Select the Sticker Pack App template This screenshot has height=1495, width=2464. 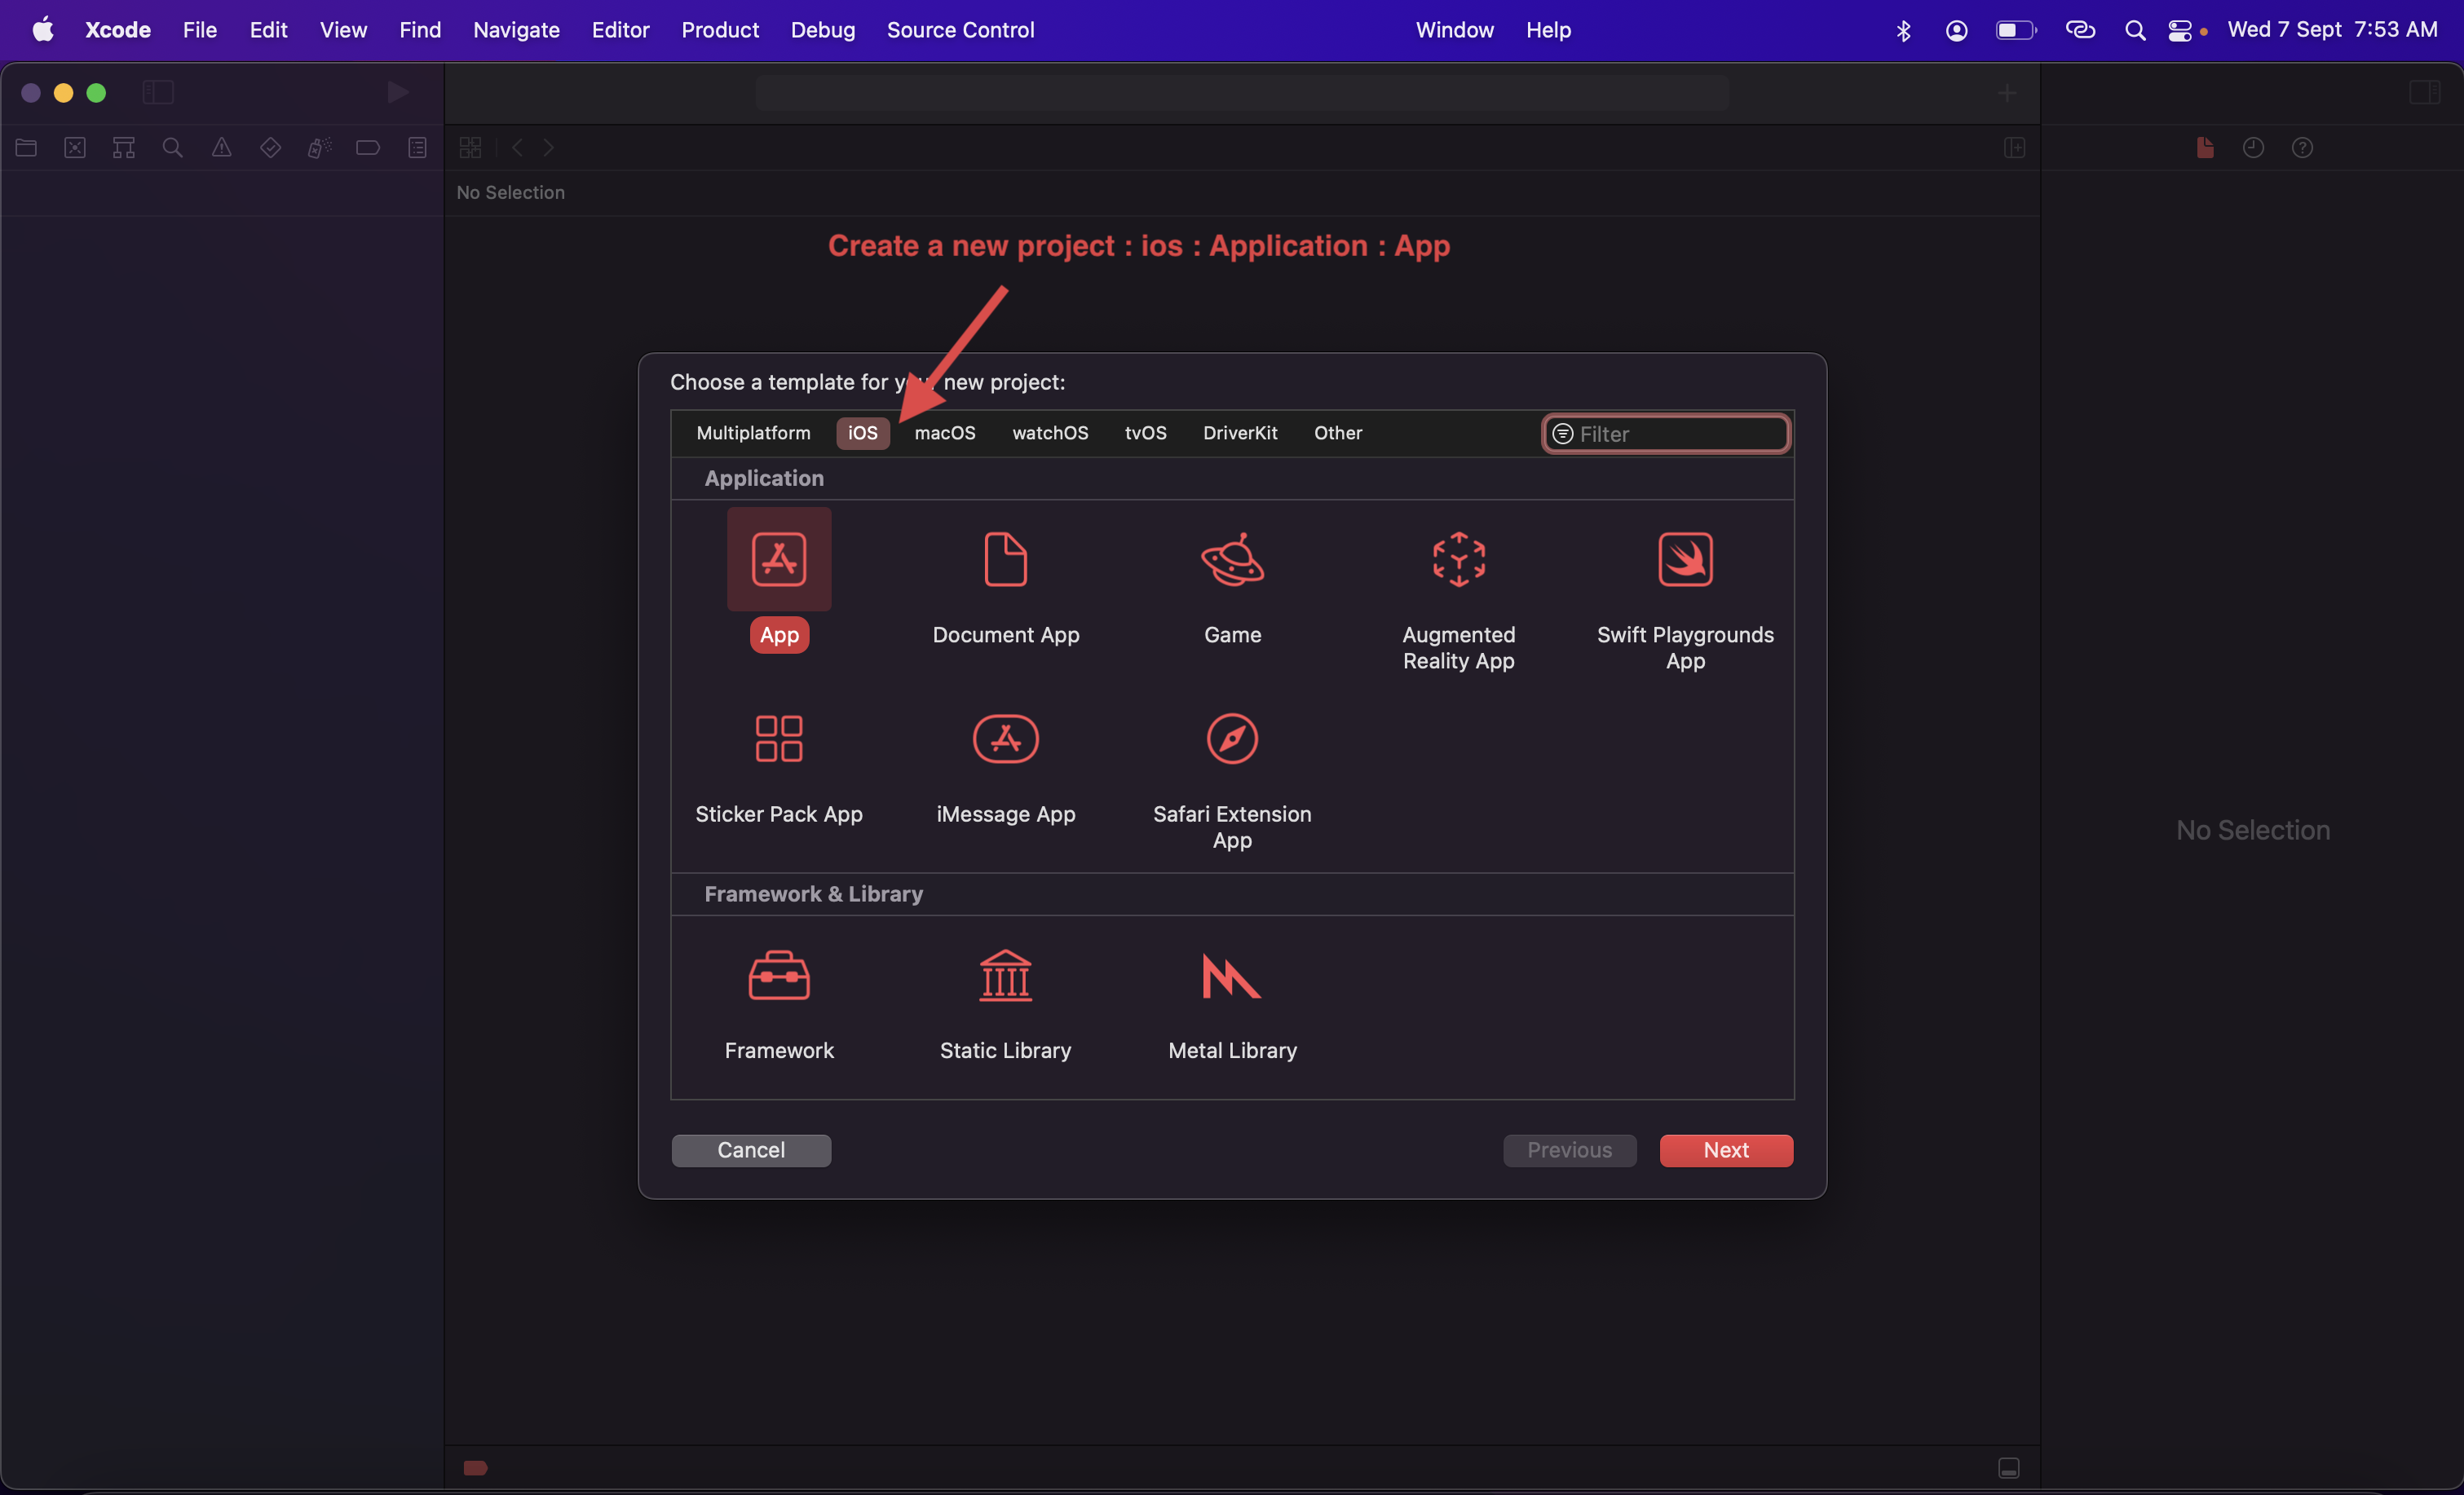click(778, 739)
